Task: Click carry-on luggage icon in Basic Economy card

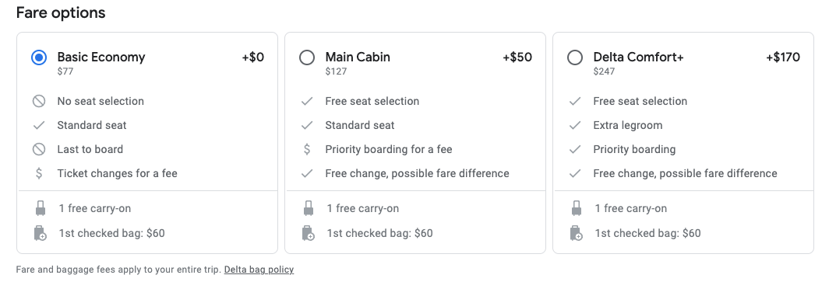Action: pos(41,209)
